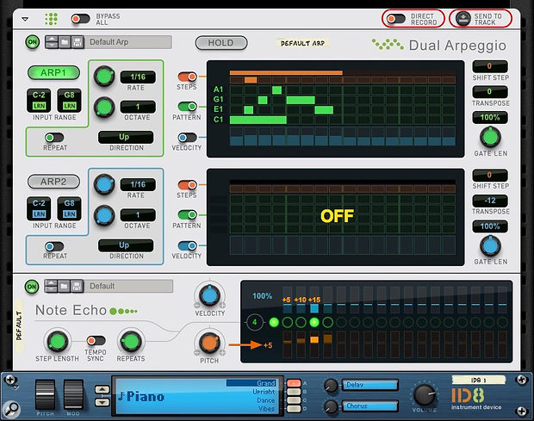This screenshot has height=421, width=534.
Task: Click the ARP2 Gate Len knob
Action: point(490,245)
